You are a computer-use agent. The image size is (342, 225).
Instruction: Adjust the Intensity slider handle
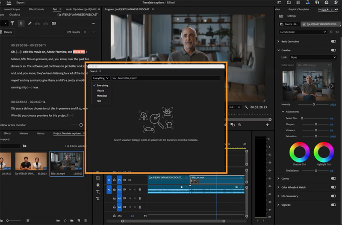314,104
